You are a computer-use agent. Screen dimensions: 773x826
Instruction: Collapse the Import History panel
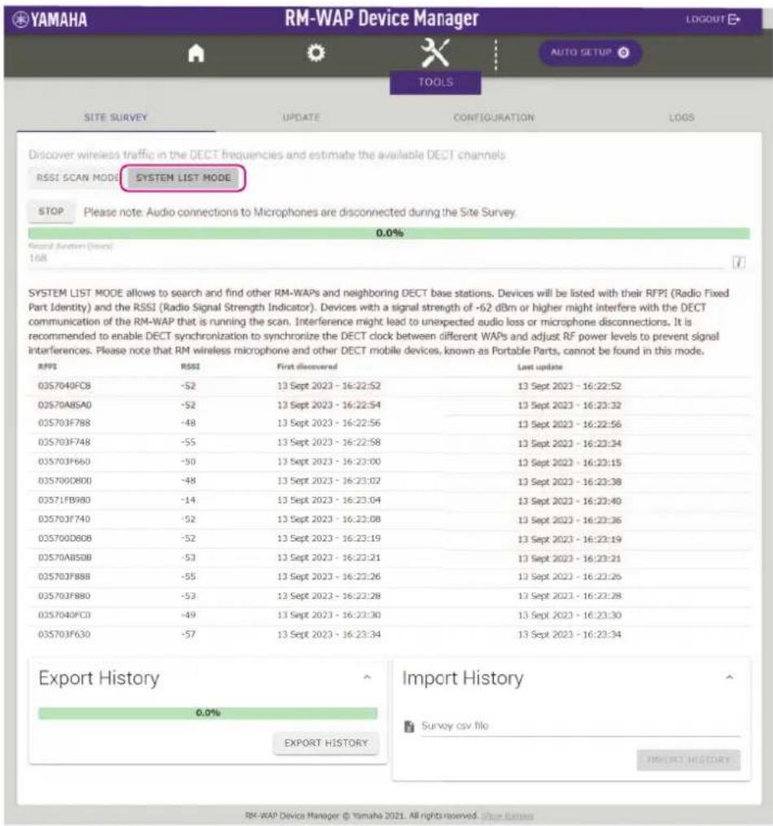pos(729,677)
